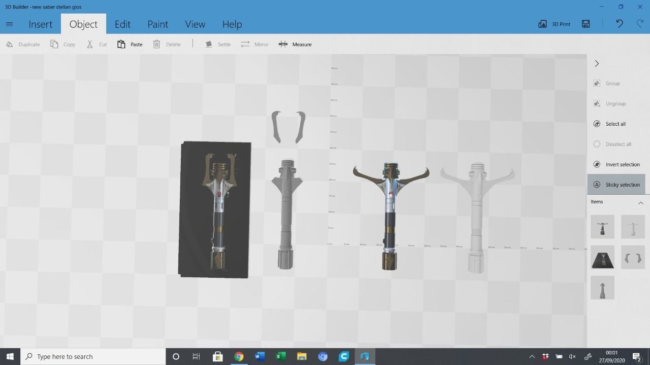Open Microsoft Word from taskbar

click(x=259, y=356)
